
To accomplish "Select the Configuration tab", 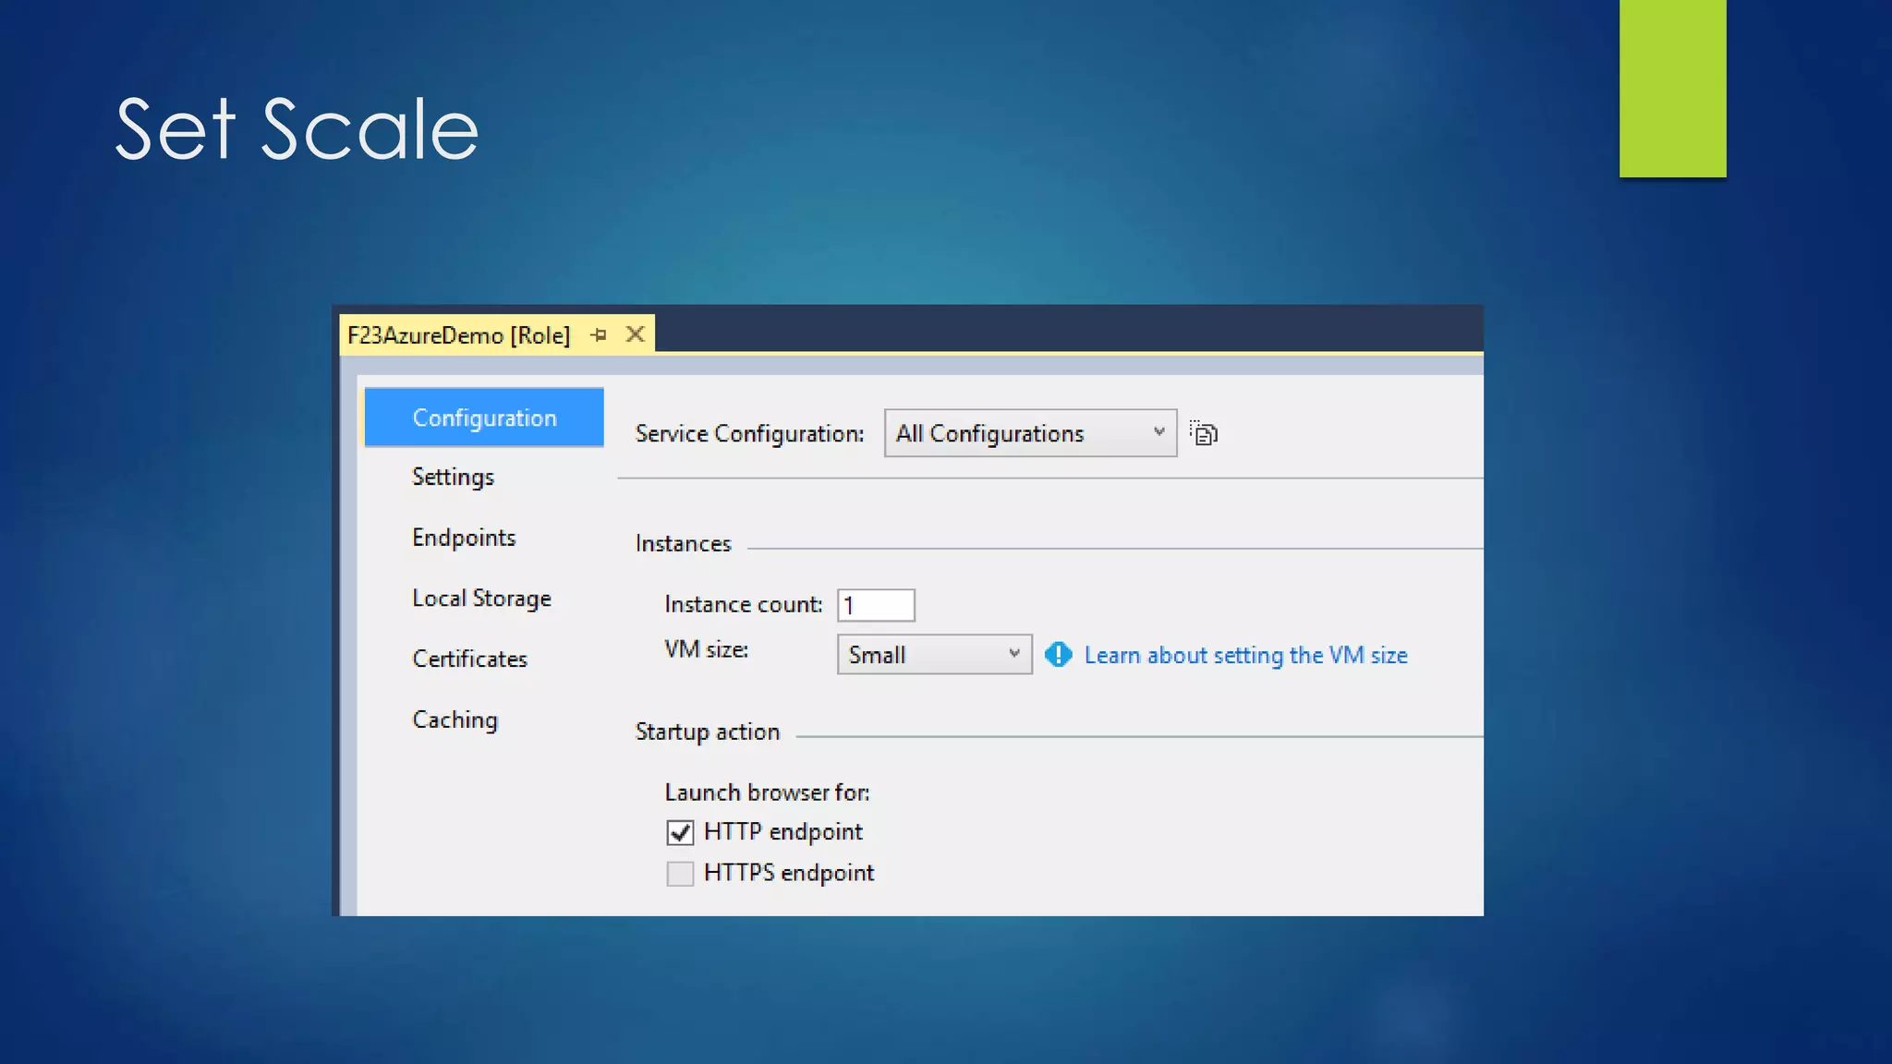I will coord(484,417).
